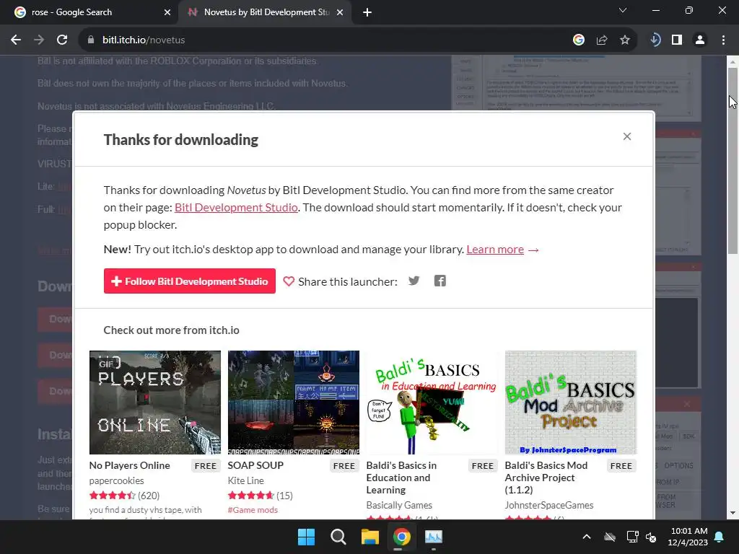The width and height of the screenshot is (739, 554).
Task: Open the notifications bell
Action: point(719,537)
